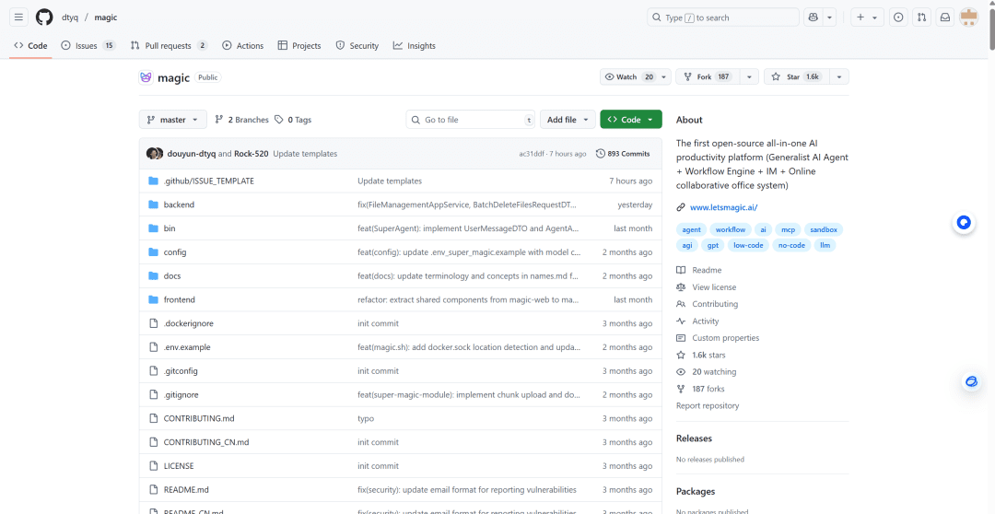Expand the Watch notifications dropdown
Viewport: 995px width, 514px height.
(663, 76)
